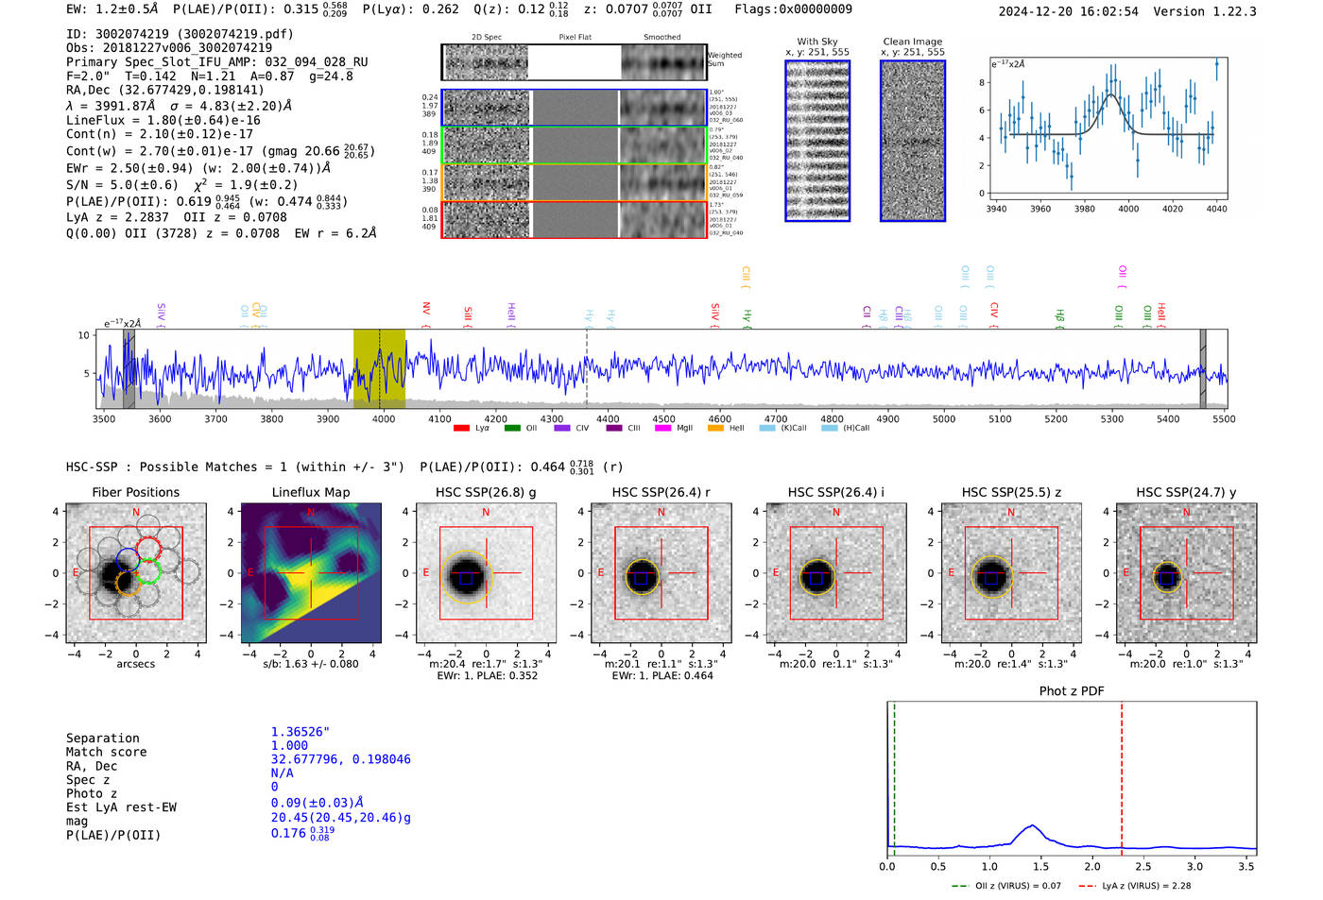Click the (H)CaII legend swatch
This screenshot has width=1323, height=900.
[830, 428]
